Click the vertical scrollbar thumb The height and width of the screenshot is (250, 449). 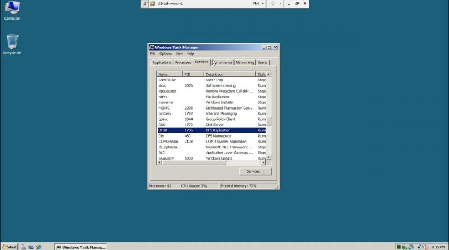[x=268, y=121]
